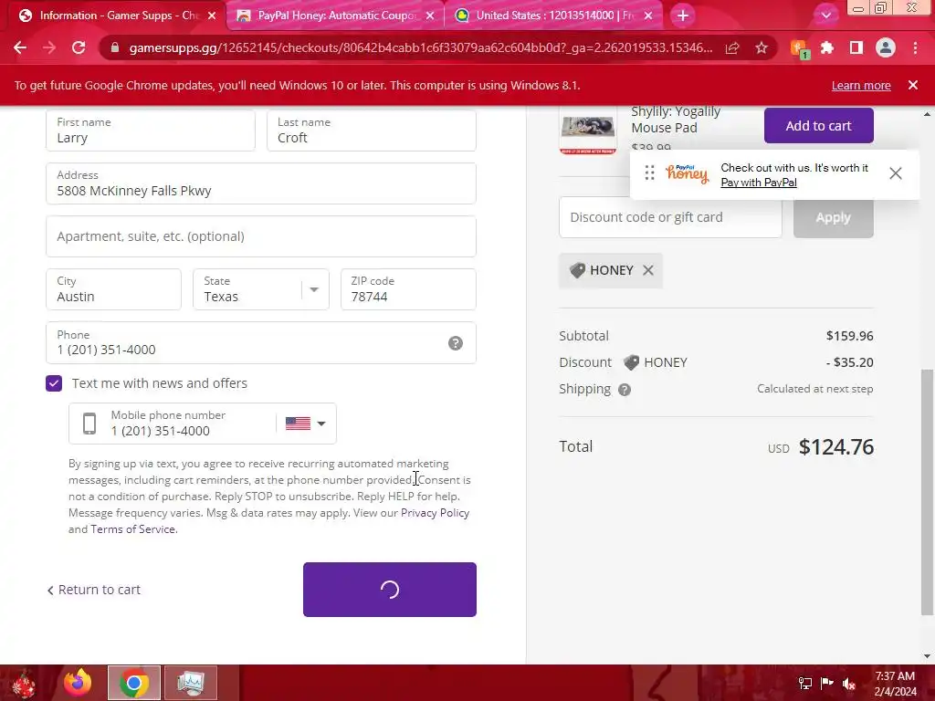Open the monitor app in taskbar
The image size is (935, 701).
pyautogui.click(x=191, y=683)
